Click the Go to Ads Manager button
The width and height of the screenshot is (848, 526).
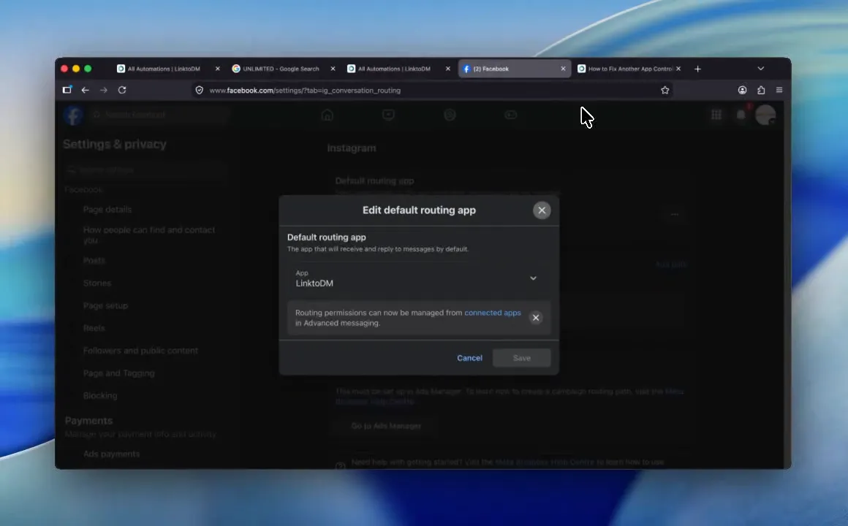pos(386,426)
